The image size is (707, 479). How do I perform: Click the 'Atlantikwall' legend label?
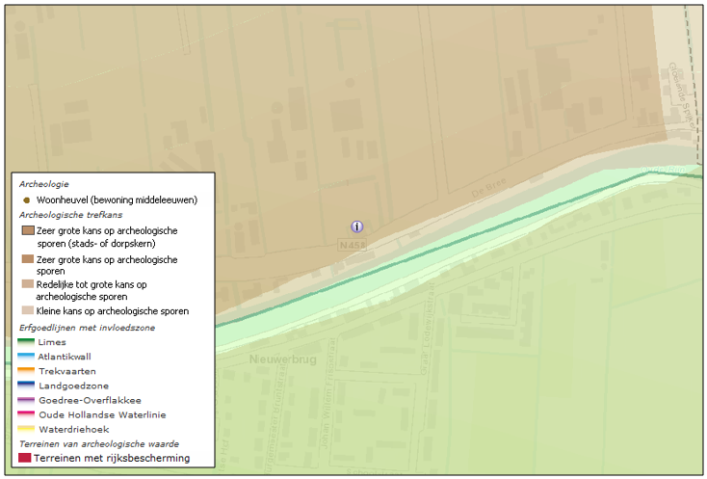coord(65,357)
